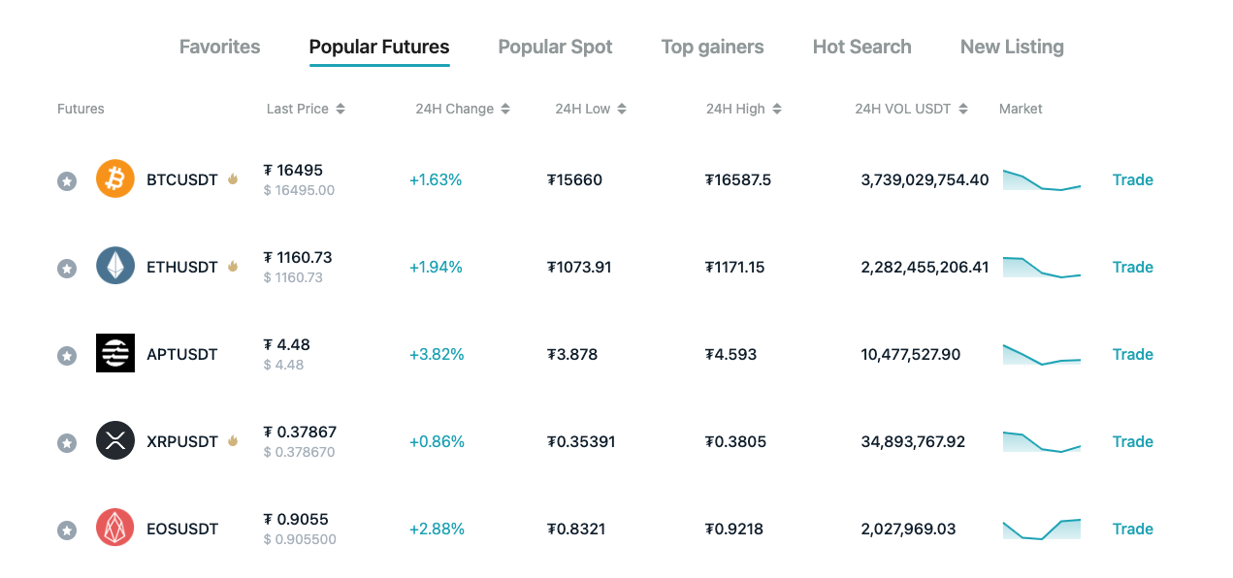Click the XRP coin icon

(x=115, y=441)
